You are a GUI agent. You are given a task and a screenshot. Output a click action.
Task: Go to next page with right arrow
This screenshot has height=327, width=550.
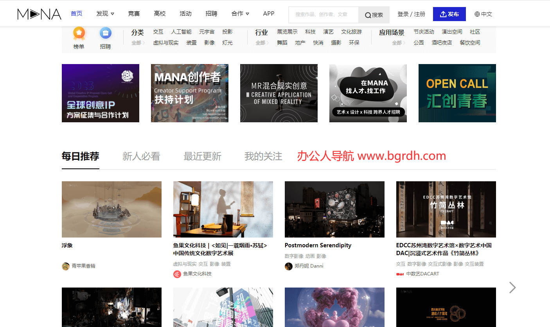point(512,288)
